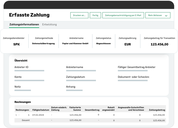Open the Drucken an... print options
Image resolution: width=178 pixels, height=128 pixels.
point(79,15)
